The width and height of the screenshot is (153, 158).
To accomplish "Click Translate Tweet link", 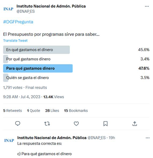I will coord(15,41).
